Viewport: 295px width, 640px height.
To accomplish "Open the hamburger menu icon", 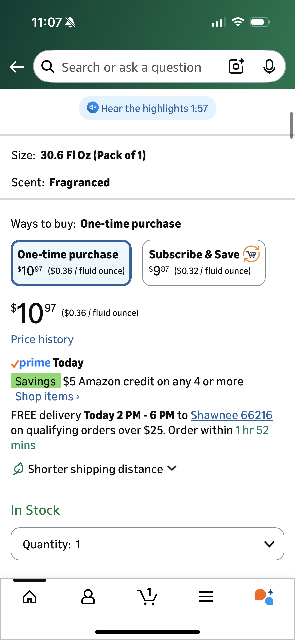I will click(x=206, y=597).
